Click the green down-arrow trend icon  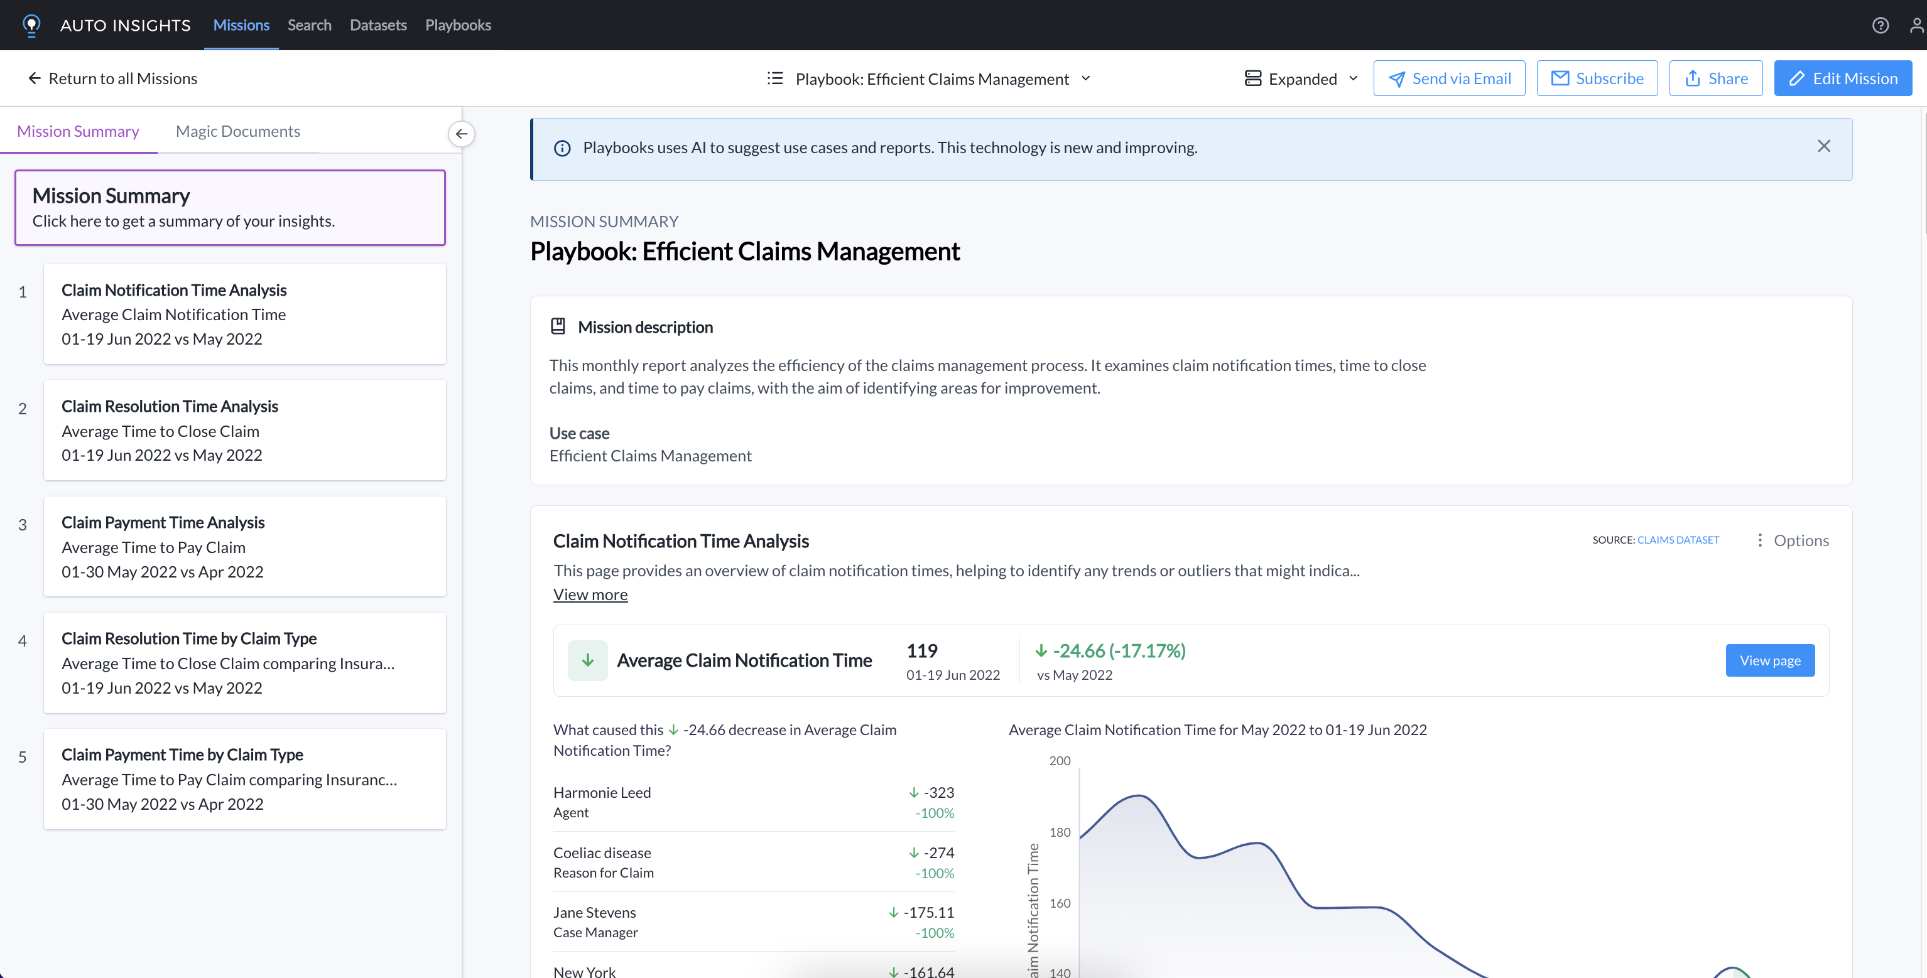click(588, 660)
